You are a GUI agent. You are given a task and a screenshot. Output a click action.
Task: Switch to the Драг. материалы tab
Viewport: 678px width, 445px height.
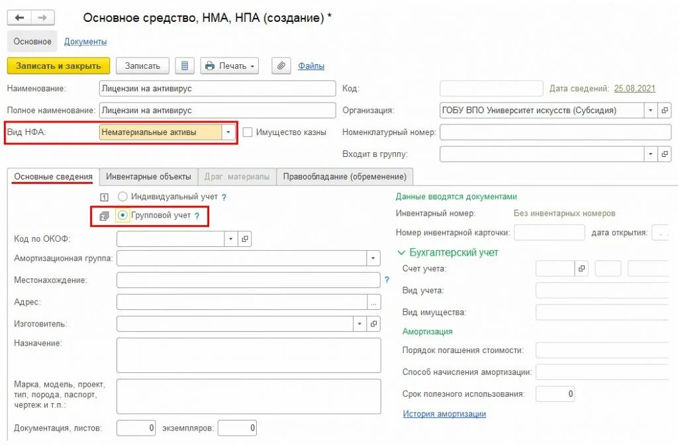click(237, 176)
